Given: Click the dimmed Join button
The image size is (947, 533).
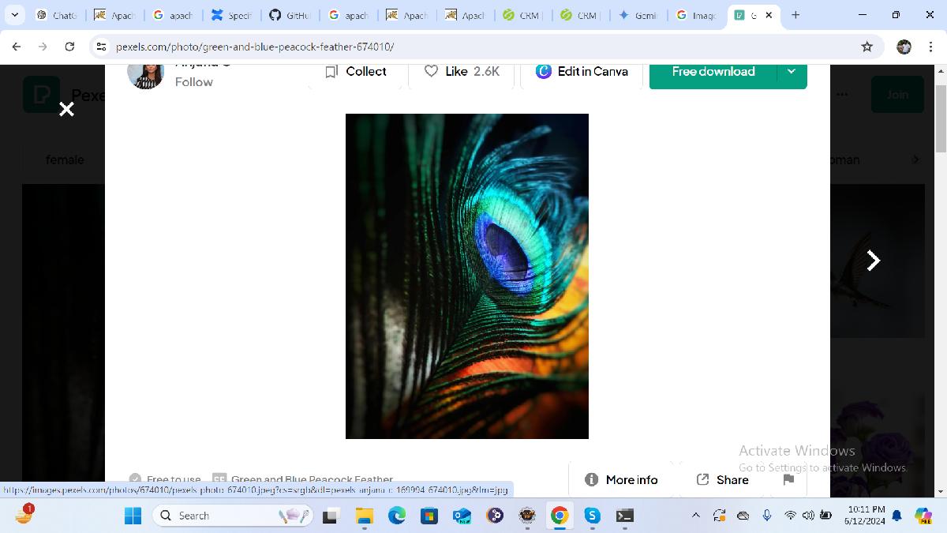Looking at the screenshot, I should pyautogui.click(x=897, y=95).
